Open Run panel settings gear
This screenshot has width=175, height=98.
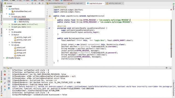tap(167, 68)
